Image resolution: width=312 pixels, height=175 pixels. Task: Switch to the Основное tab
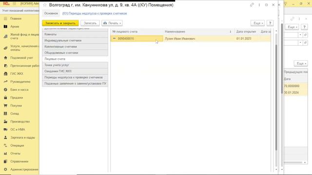click(51, 13)
